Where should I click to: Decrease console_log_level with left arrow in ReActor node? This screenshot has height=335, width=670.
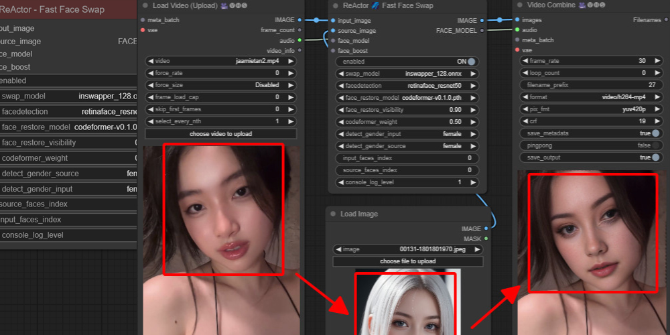coord(341,182)
